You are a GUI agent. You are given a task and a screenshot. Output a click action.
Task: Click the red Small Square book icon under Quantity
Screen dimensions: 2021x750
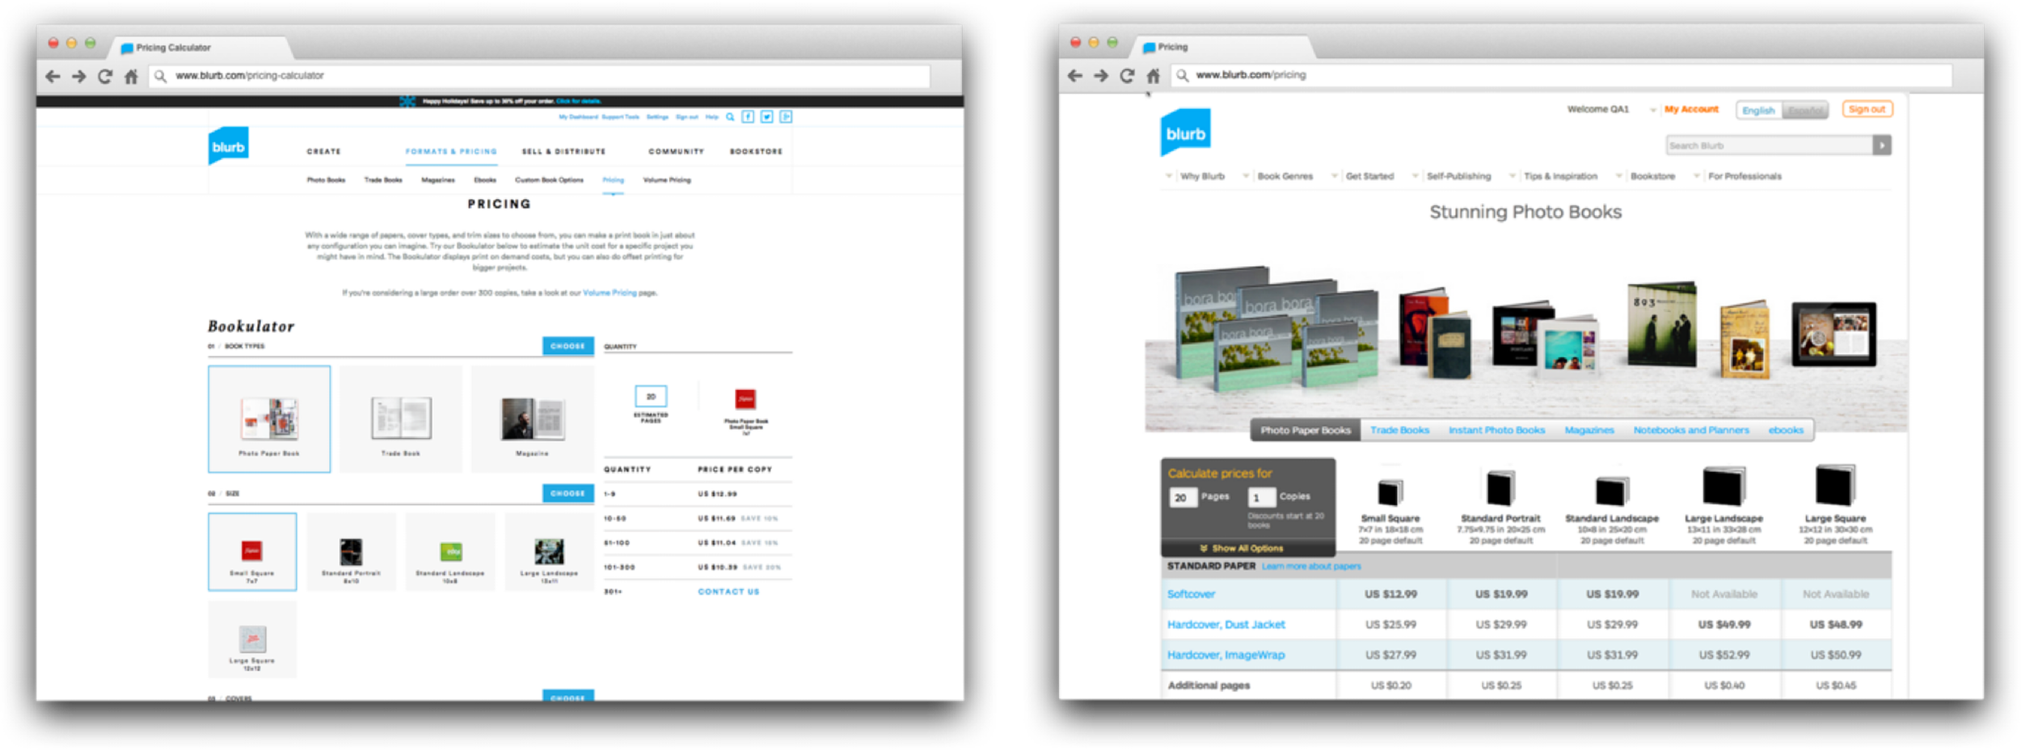pos(745,399)
